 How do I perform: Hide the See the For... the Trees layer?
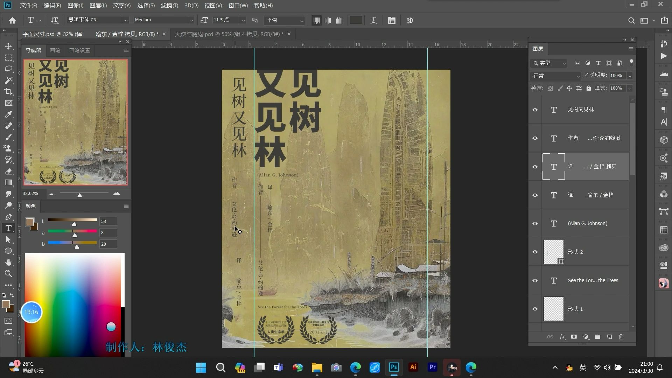[x=535, y=281]
